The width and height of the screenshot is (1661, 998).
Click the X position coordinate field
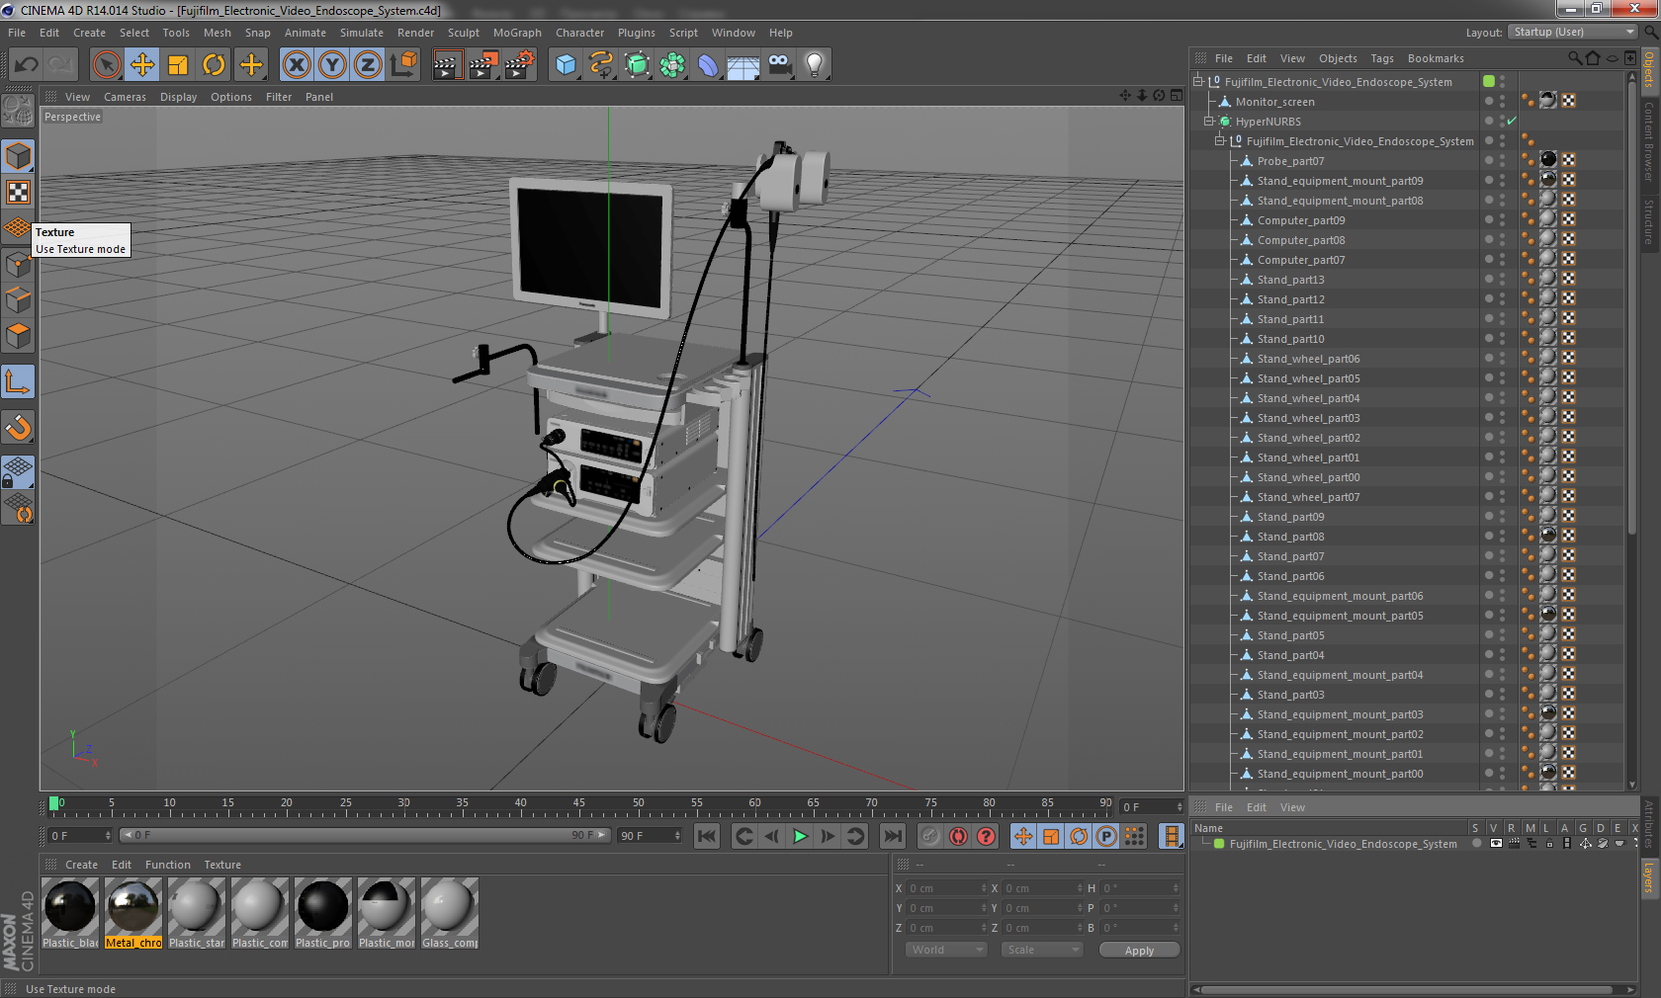coord(947,888)
